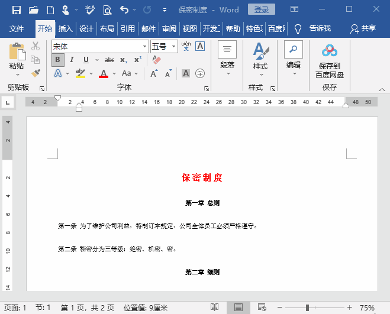This screenshot has height=314, width=390.
Task: Toggle Bold formatting button
Action: [58, 60]
